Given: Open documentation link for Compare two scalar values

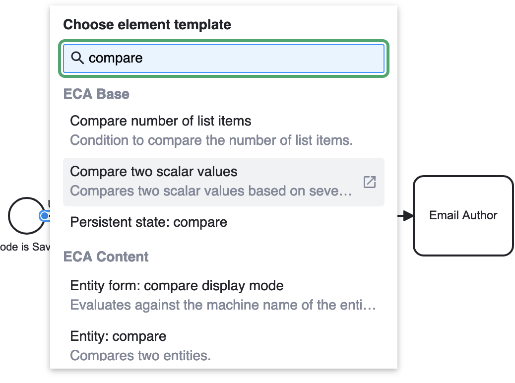Looking at the screenshot, I should (369, 182).
